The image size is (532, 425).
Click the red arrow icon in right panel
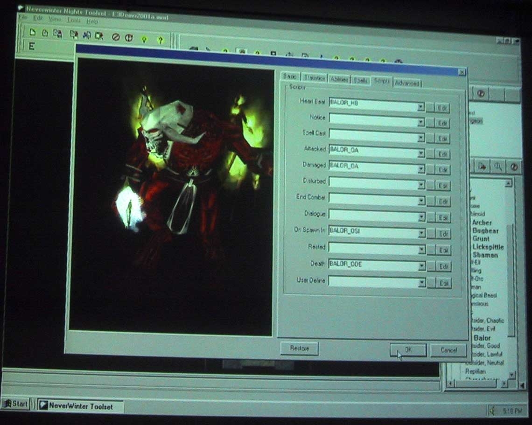(x=482, y=166)
